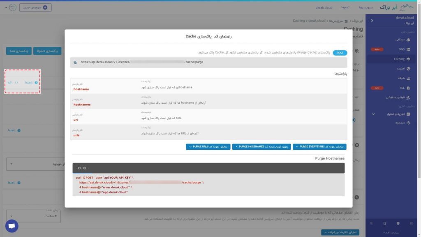Open the زمان انقضا ۴ ساعت dropdown

[x=34, y=216]
